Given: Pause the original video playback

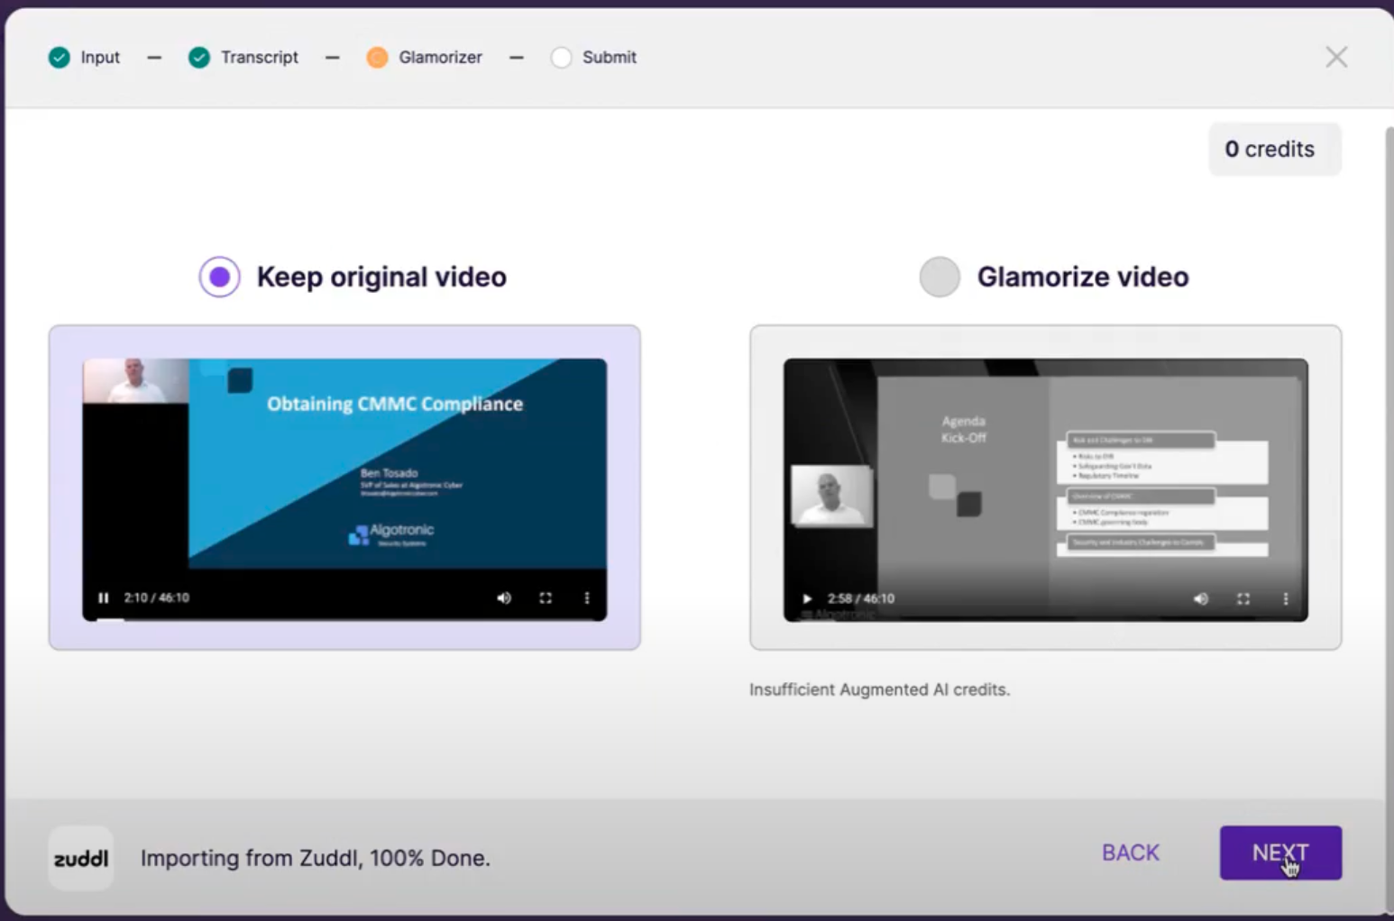Looking at the screenshot, I should click(104, 597).
